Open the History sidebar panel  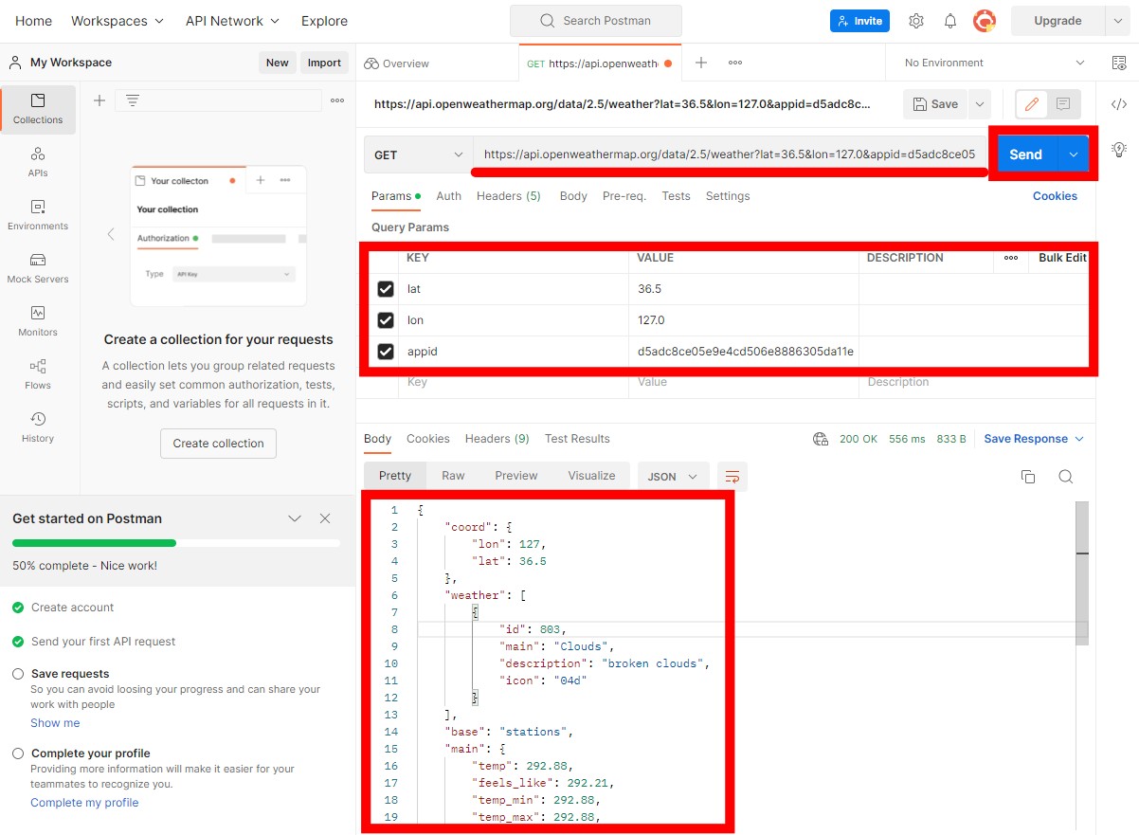pos(38,427)
